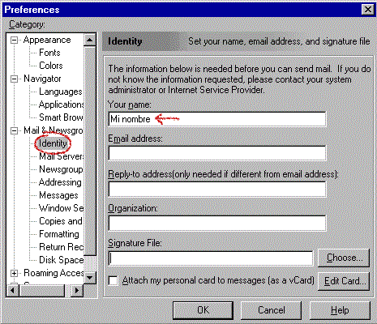Collapse the Mail & Newsgroups node
This screenshot has width=377, height=324.
pyautogui.click(x=14, y=131)
